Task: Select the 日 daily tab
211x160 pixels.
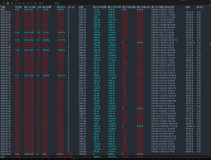Action: [8, 3]
